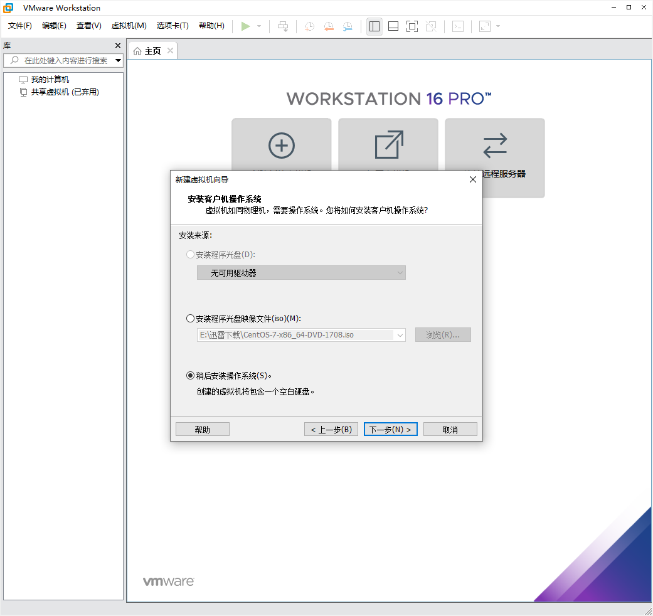Expand the library search filter dropdown
The width and height of the screenshot is (653, 616).
click(117, 60)
